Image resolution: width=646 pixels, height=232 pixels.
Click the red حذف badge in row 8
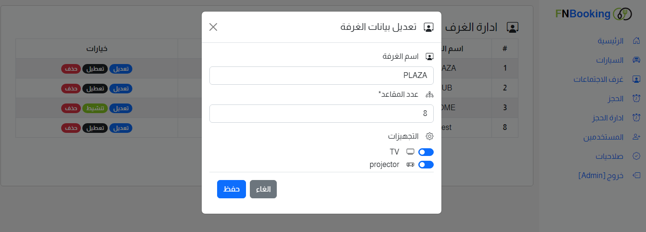pos(71,128)
